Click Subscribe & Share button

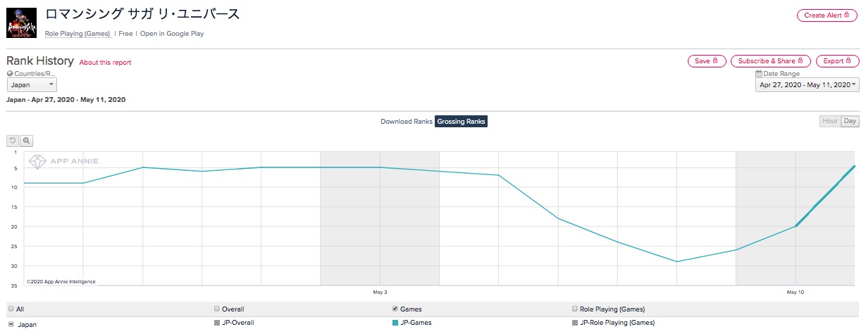point(771,61)
